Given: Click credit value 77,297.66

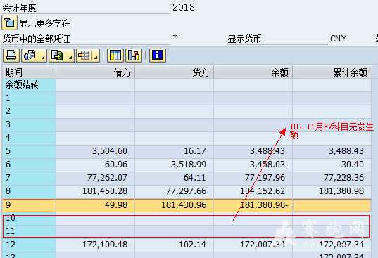Looking at the screenshot, I should [x=186, y=191].
